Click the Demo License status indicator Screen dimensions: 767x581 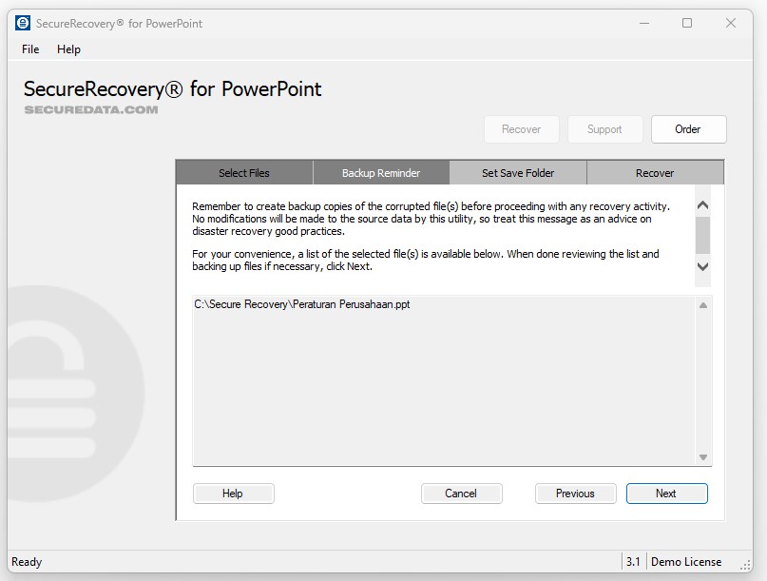pyautogui.click(x=687, y=561)
